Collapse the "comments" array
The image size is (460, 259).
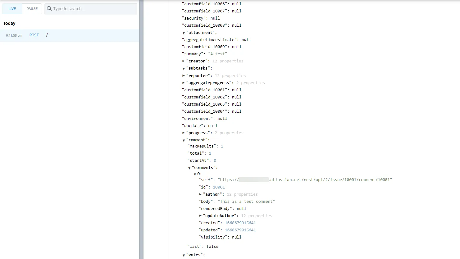(189, 168)
